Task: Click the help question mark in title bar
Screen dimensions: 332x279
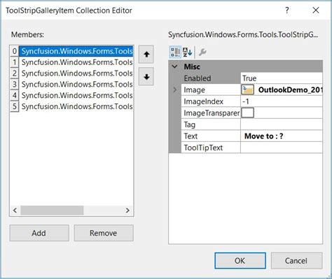Action: pos(286,10)
